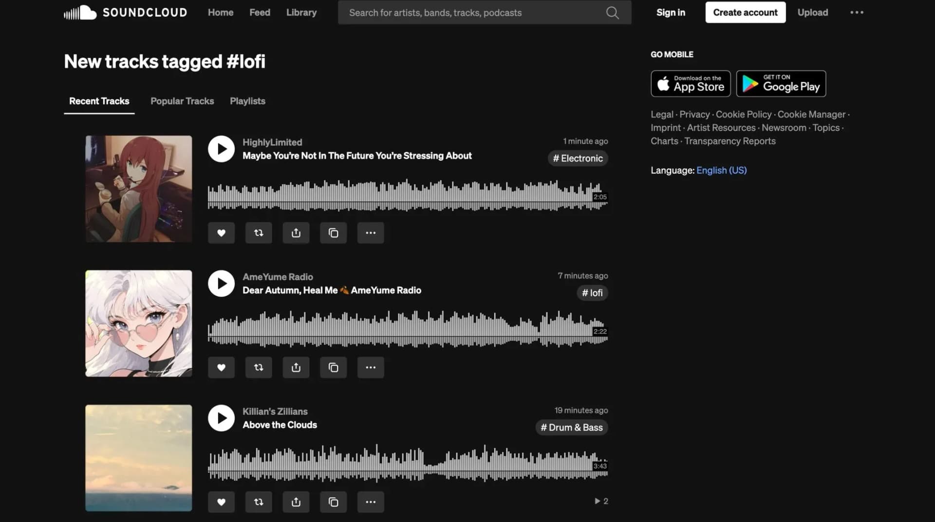Share the AmeYume Radio track
The image size is (935, 522).
pos(296,367)
